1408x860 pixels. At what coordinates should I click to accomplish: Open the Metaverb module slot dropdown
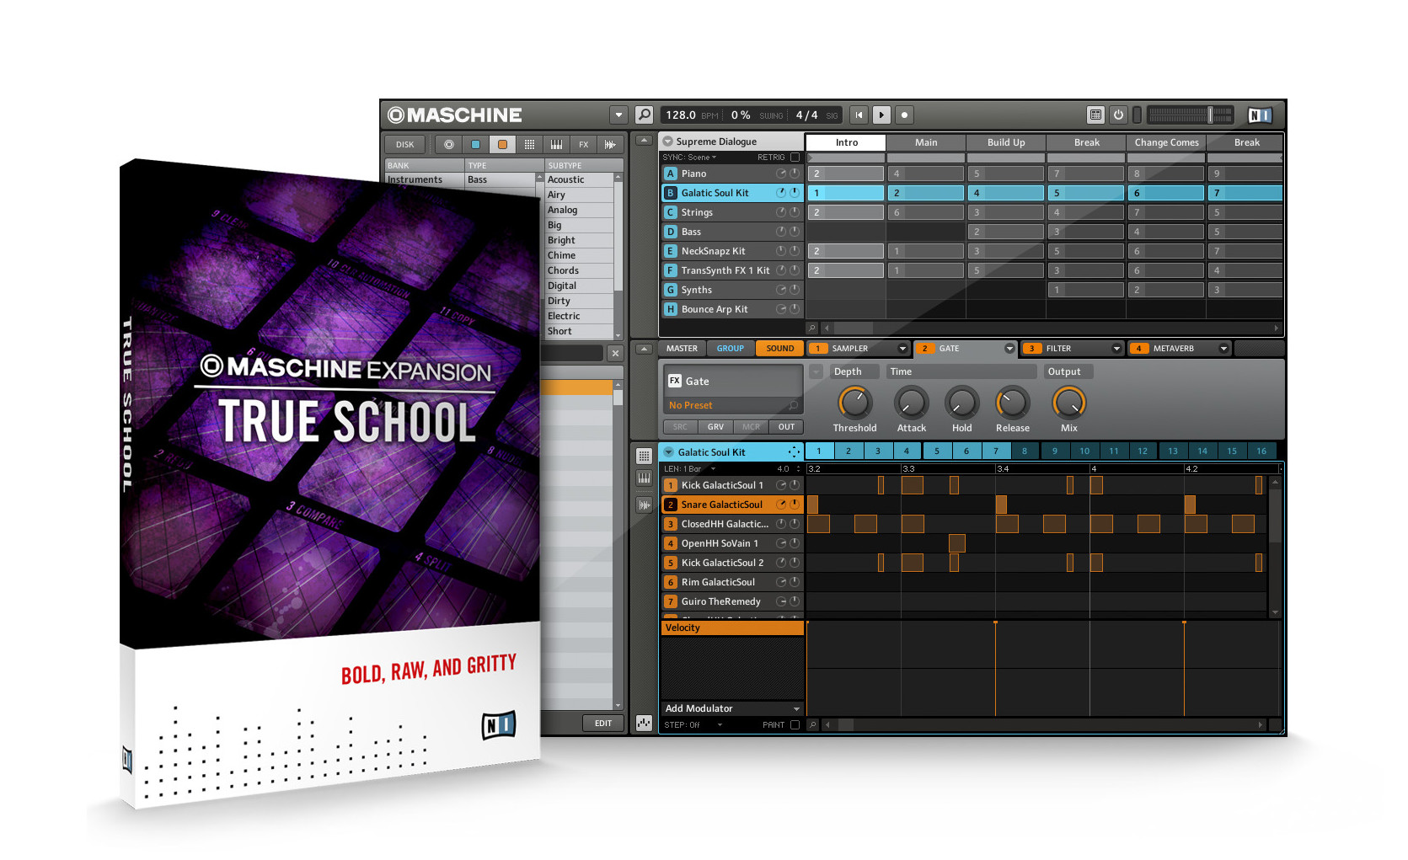coord(1223,348)
